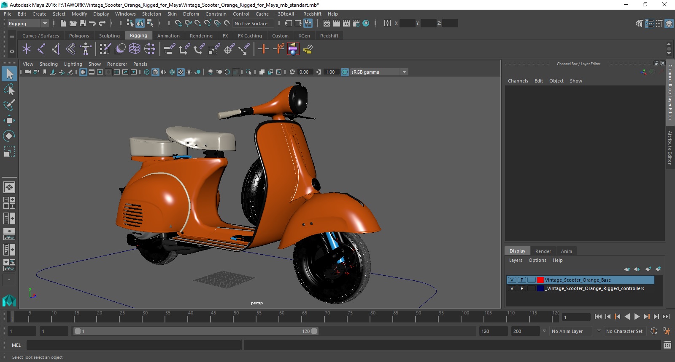Switch to the Render layer tab
675x362 pixels.
pyautogui.click(x=543, y=251)
